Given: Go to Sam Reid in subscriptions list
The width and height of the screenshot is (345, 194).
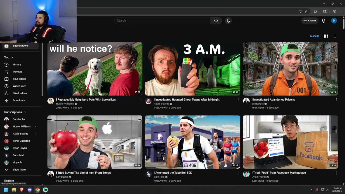Looking at the screenshot, I should [21, 155].
